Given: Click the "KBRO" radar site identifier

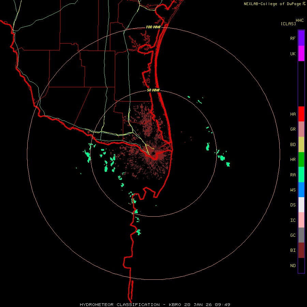Looking at the screenshot, I should 175,305.
